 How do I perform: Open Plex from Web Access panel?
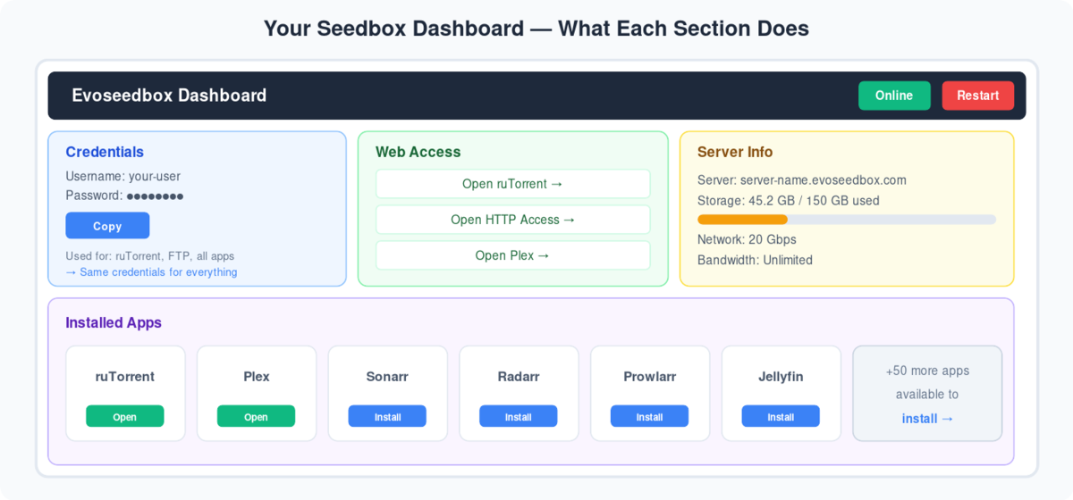512,255
